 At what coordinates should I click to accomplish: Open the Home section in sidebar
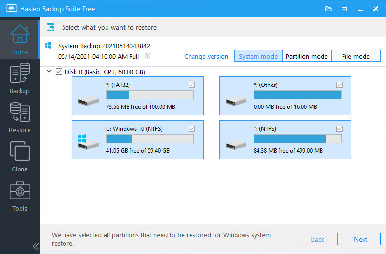(20, 38)
